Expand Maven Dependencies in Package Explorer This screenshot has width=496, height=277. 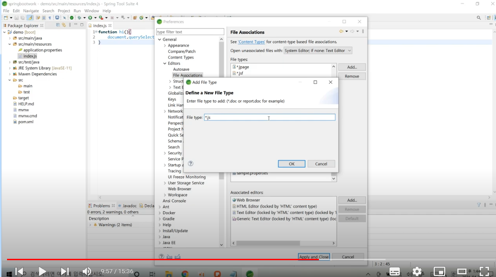pyautogui.click(x=10, y=74)
